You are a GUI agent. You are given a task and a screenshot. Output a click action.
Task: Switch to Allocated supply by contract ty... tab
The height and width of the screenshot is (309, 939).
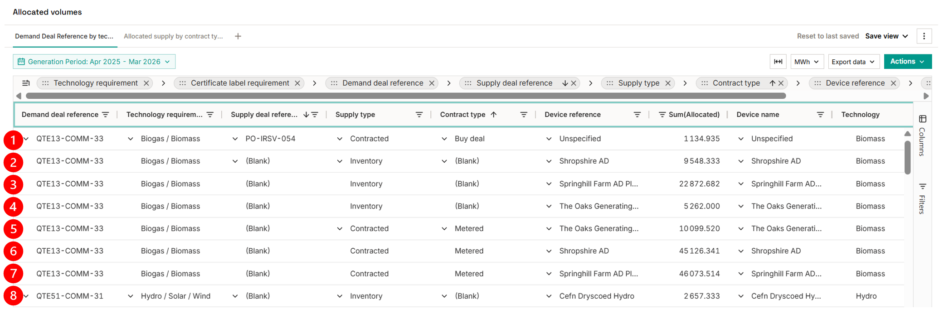click(173, 36)
